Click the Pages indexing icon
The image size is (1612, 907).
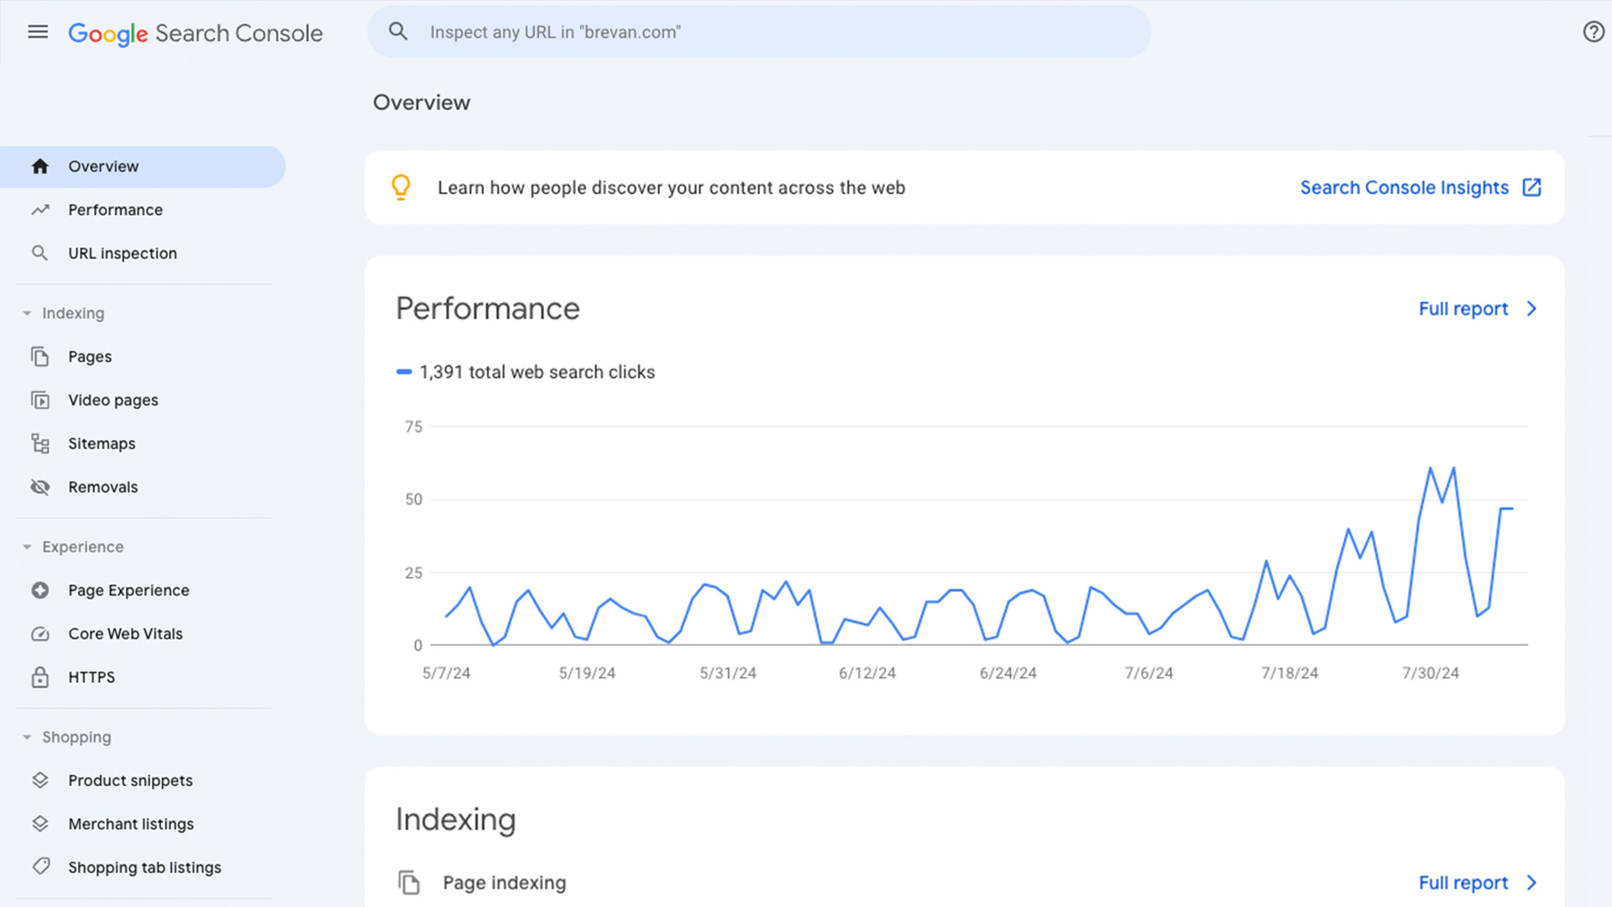pyautogui.click(x=410, y=882)
